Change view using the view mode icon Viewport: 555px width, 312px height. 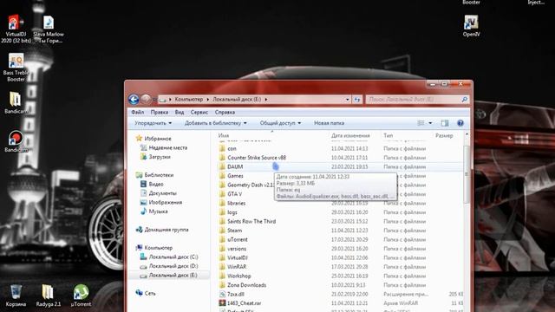tap(421, 123)
